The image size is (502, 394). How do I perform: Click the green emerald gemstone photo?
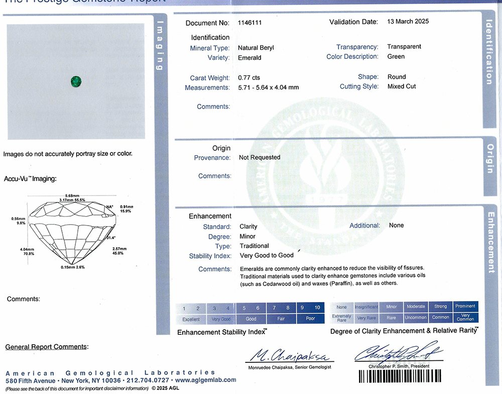(x=76, y=81)
